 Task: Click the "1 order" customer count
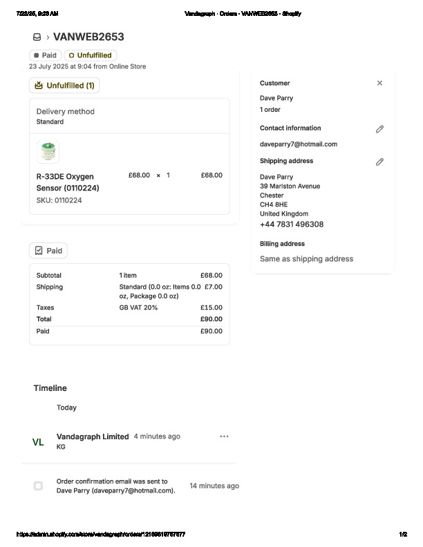(x=270, y=110)
